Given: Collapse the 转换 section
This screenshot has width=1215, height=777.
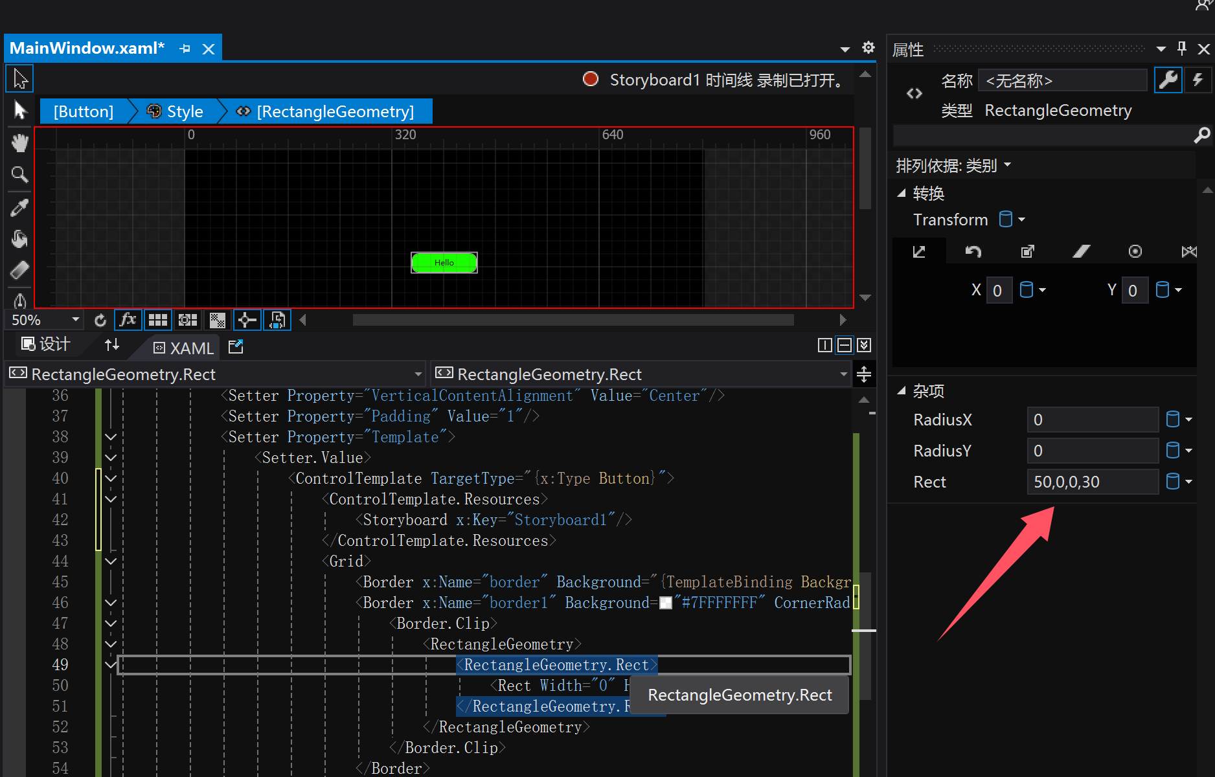Looking at the screenshot, I should point(901,193).
